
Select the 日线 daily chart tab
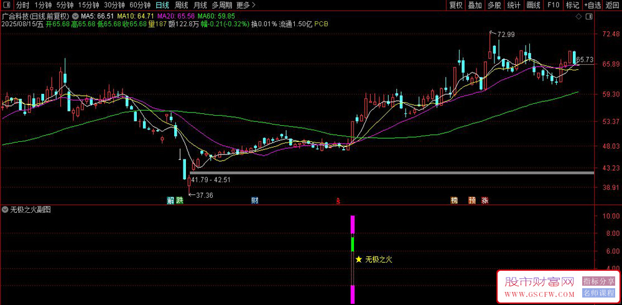[162, 5]
